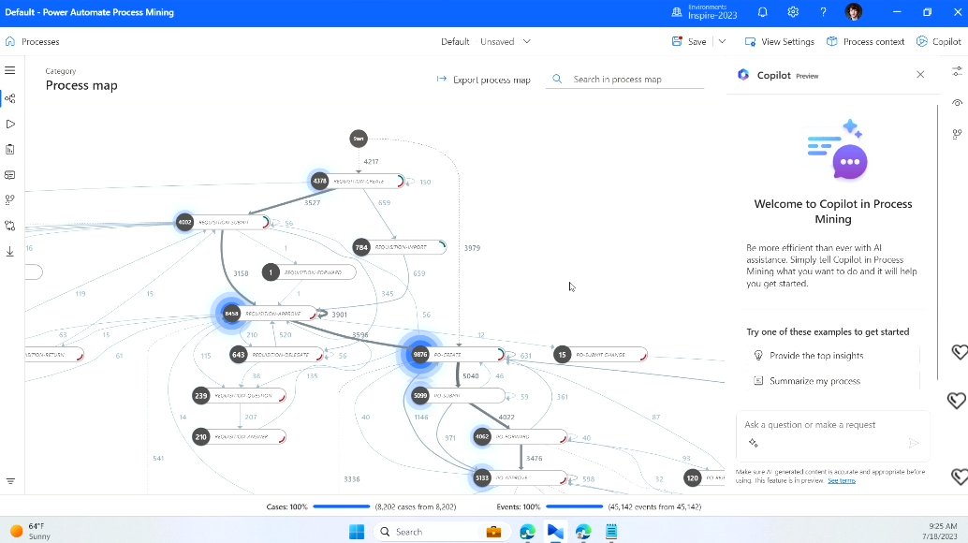Open the settings gear in title bar

[x=793, y=12]
